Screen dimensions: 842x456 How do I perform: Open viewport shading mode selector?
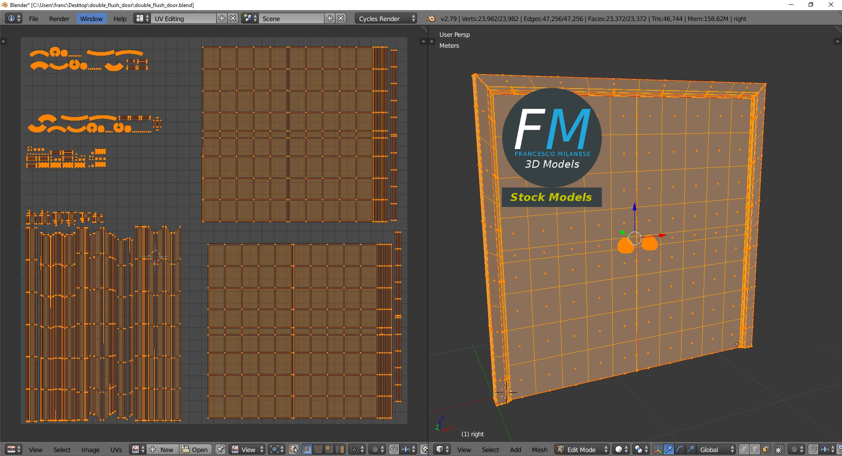(x=621, y=449)
